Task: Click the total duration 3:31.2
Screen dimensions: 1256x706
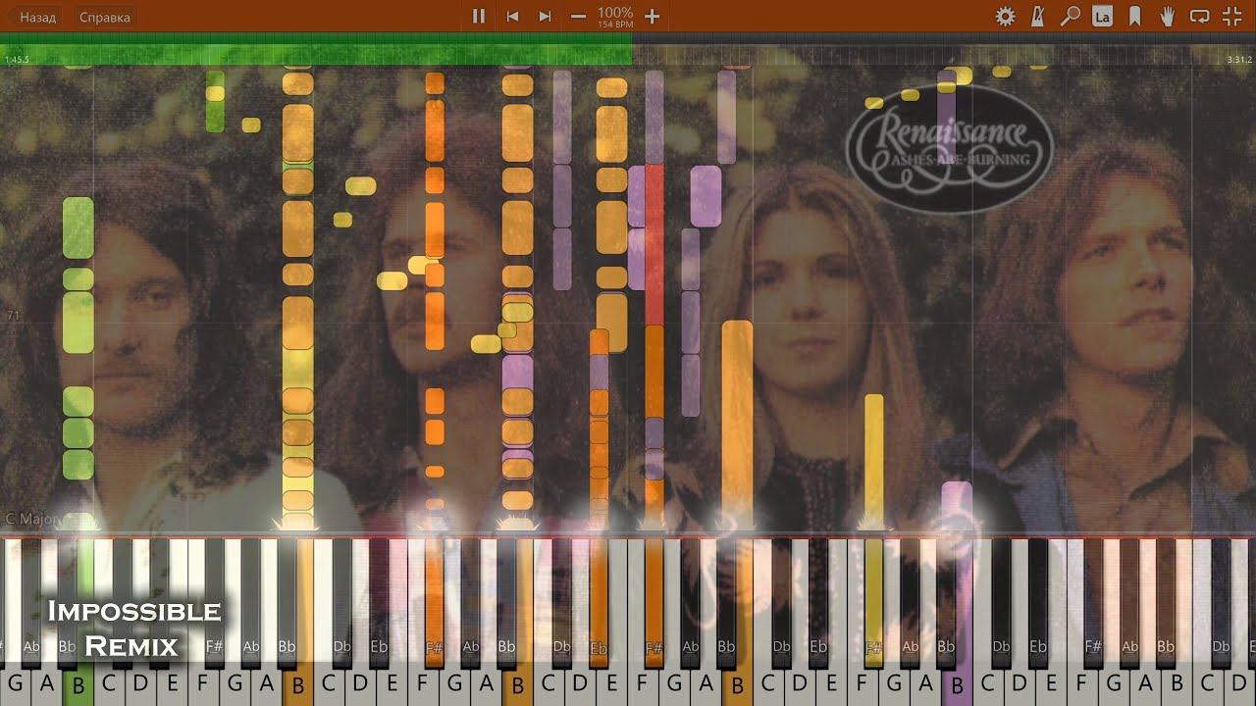Action: click(1239, 60)
